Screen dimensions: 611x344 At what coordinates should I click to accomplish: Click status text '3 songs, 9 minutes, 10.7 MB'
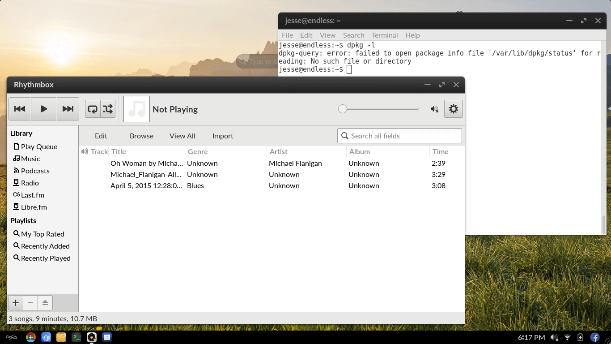click(53, 318)
